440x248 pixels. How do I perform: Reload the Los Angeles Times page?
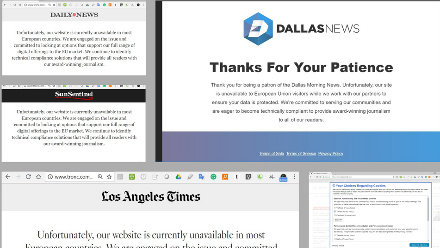coord(28,177)
